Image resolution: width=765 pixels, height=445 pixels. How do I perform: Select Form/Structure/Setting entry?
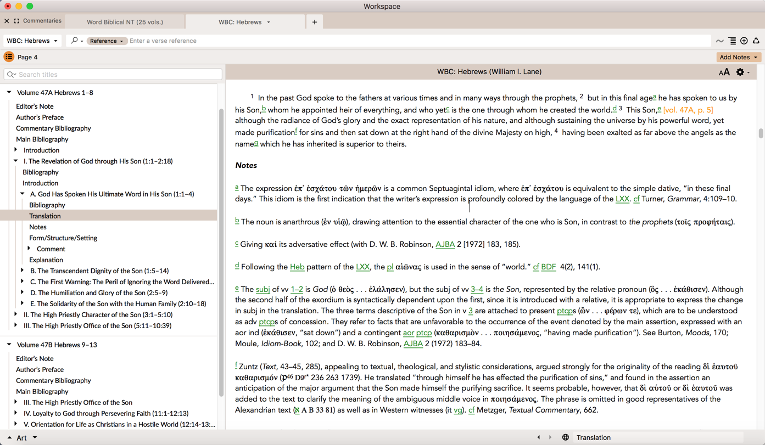(63, 238)
